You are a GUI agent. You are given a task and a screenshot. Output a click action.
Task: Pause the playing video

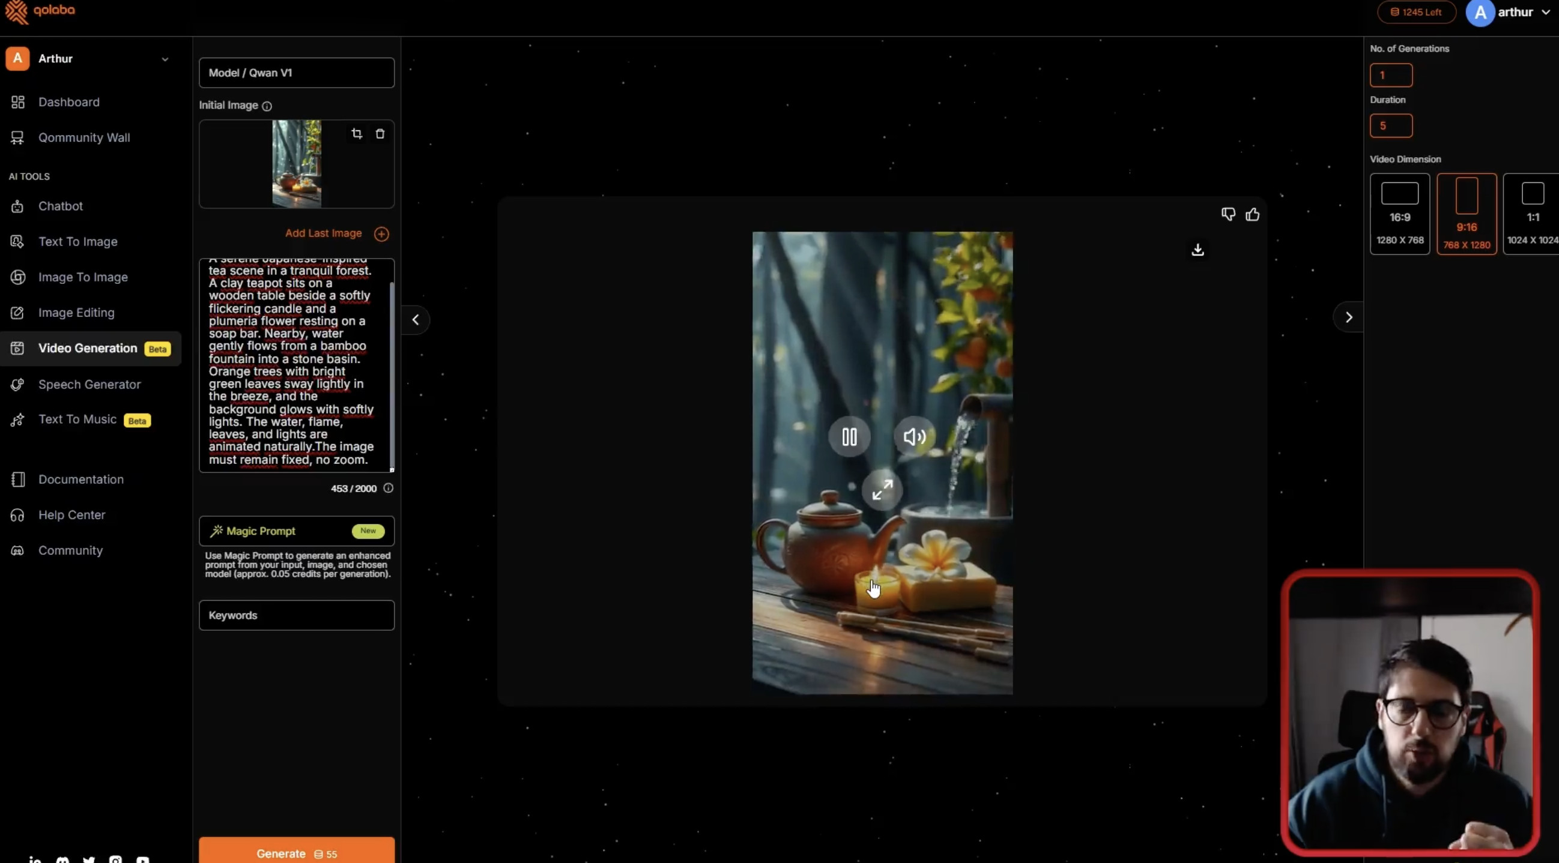[x=849, y=437]
